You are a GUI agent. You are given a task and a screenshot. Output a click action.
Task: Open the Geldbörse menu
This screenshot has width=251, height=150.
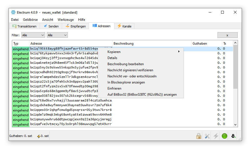(x=30, y=20)
